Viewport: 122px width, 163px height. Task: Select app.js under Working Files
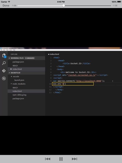(x=15, y=66)
